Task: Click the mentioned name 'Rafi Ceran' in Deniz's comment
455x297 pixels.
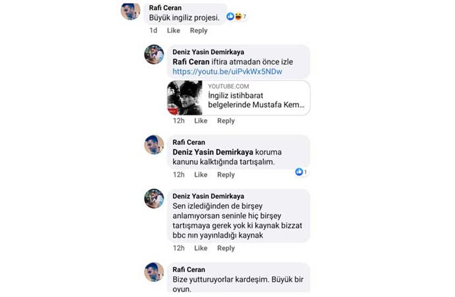Action: click(191, 62)
